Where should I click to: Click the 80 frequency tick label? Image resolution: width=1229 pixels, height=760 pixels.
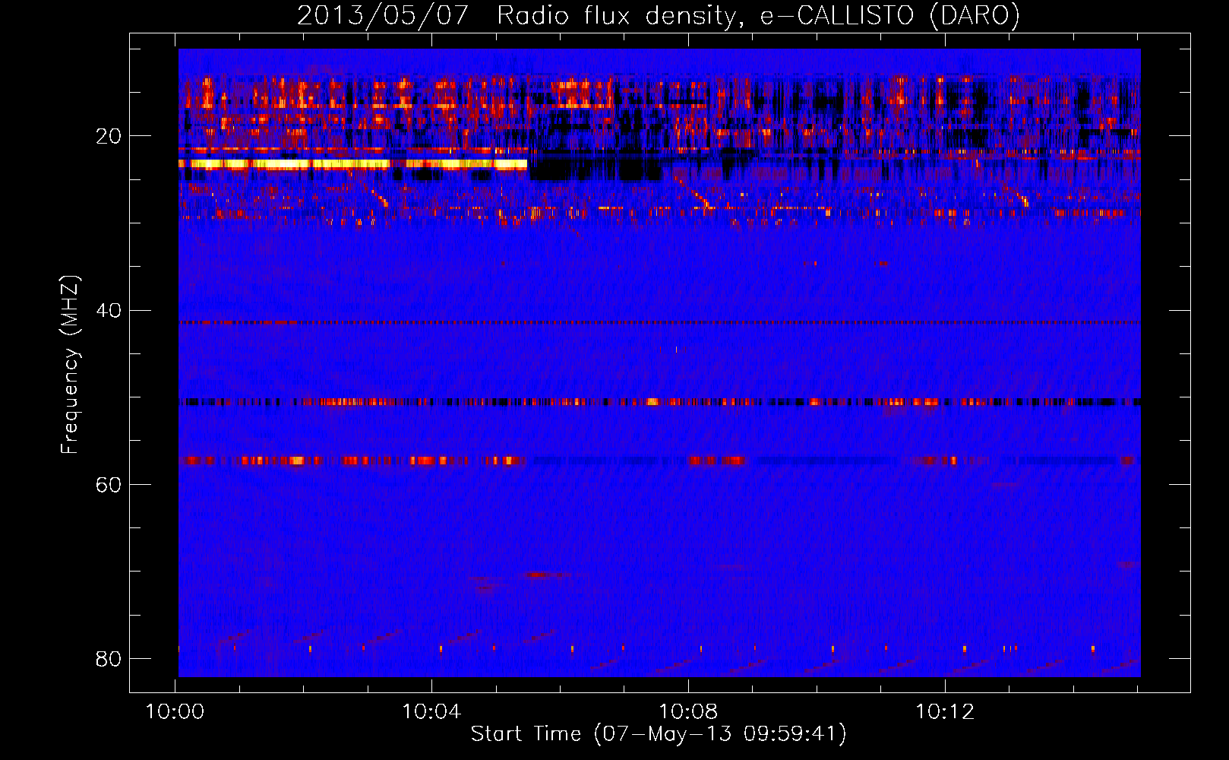tap(109, 658)
